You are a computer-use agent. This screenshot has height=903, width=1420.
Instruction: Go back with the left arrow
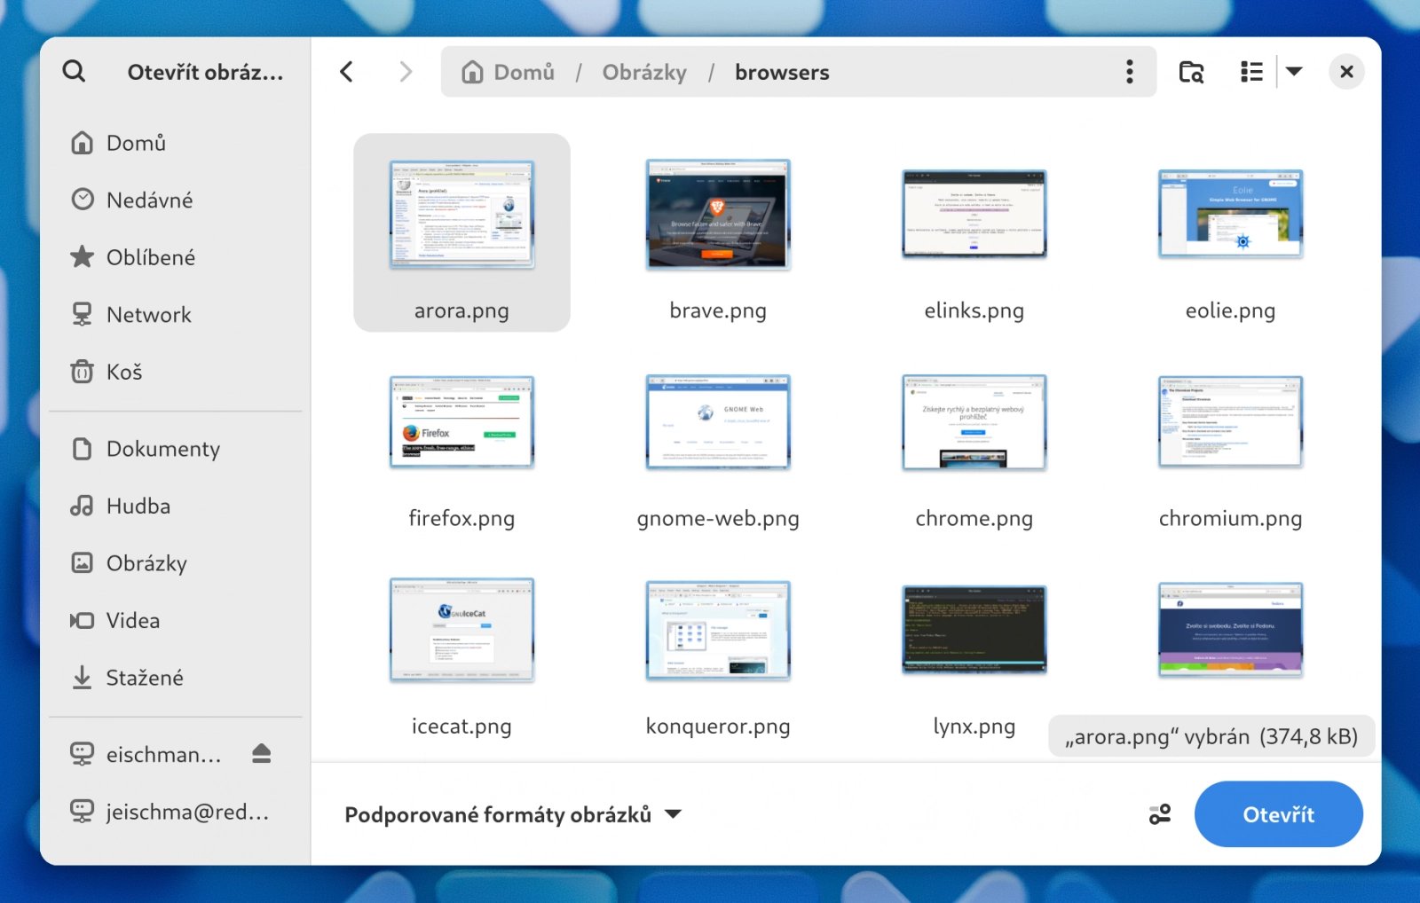[x=347, y=72]
